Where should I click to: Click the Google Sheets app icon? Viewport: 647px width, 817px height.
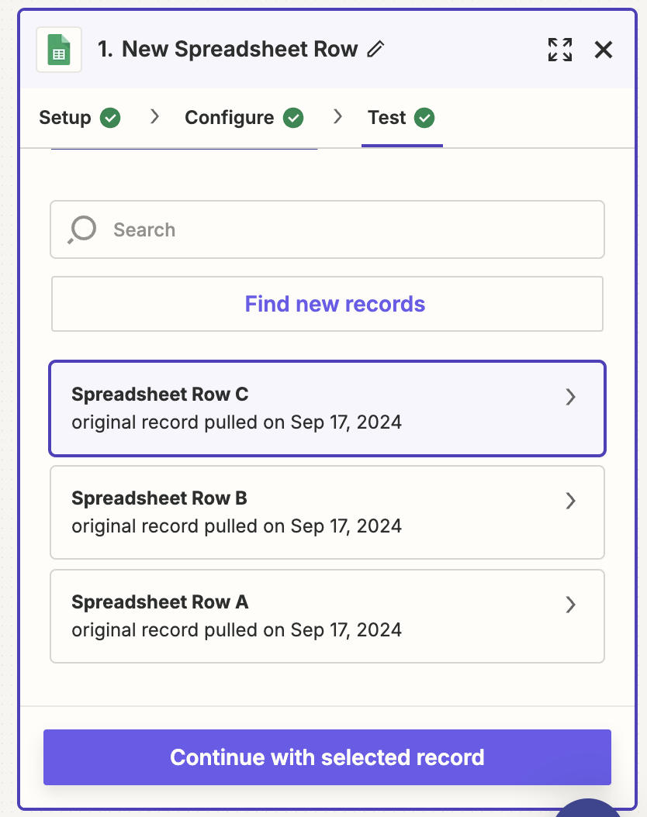click(x=58, y=49)
